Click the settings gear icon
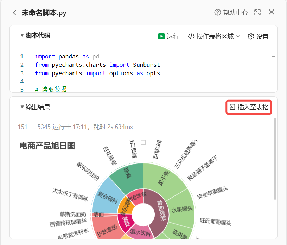Image resolution: width=287 pixels, height=245 pixels. click(x=250, y=36)
